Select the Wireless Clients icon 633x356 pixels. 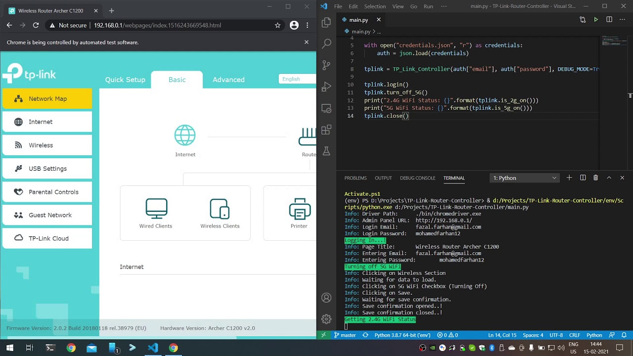220,208
